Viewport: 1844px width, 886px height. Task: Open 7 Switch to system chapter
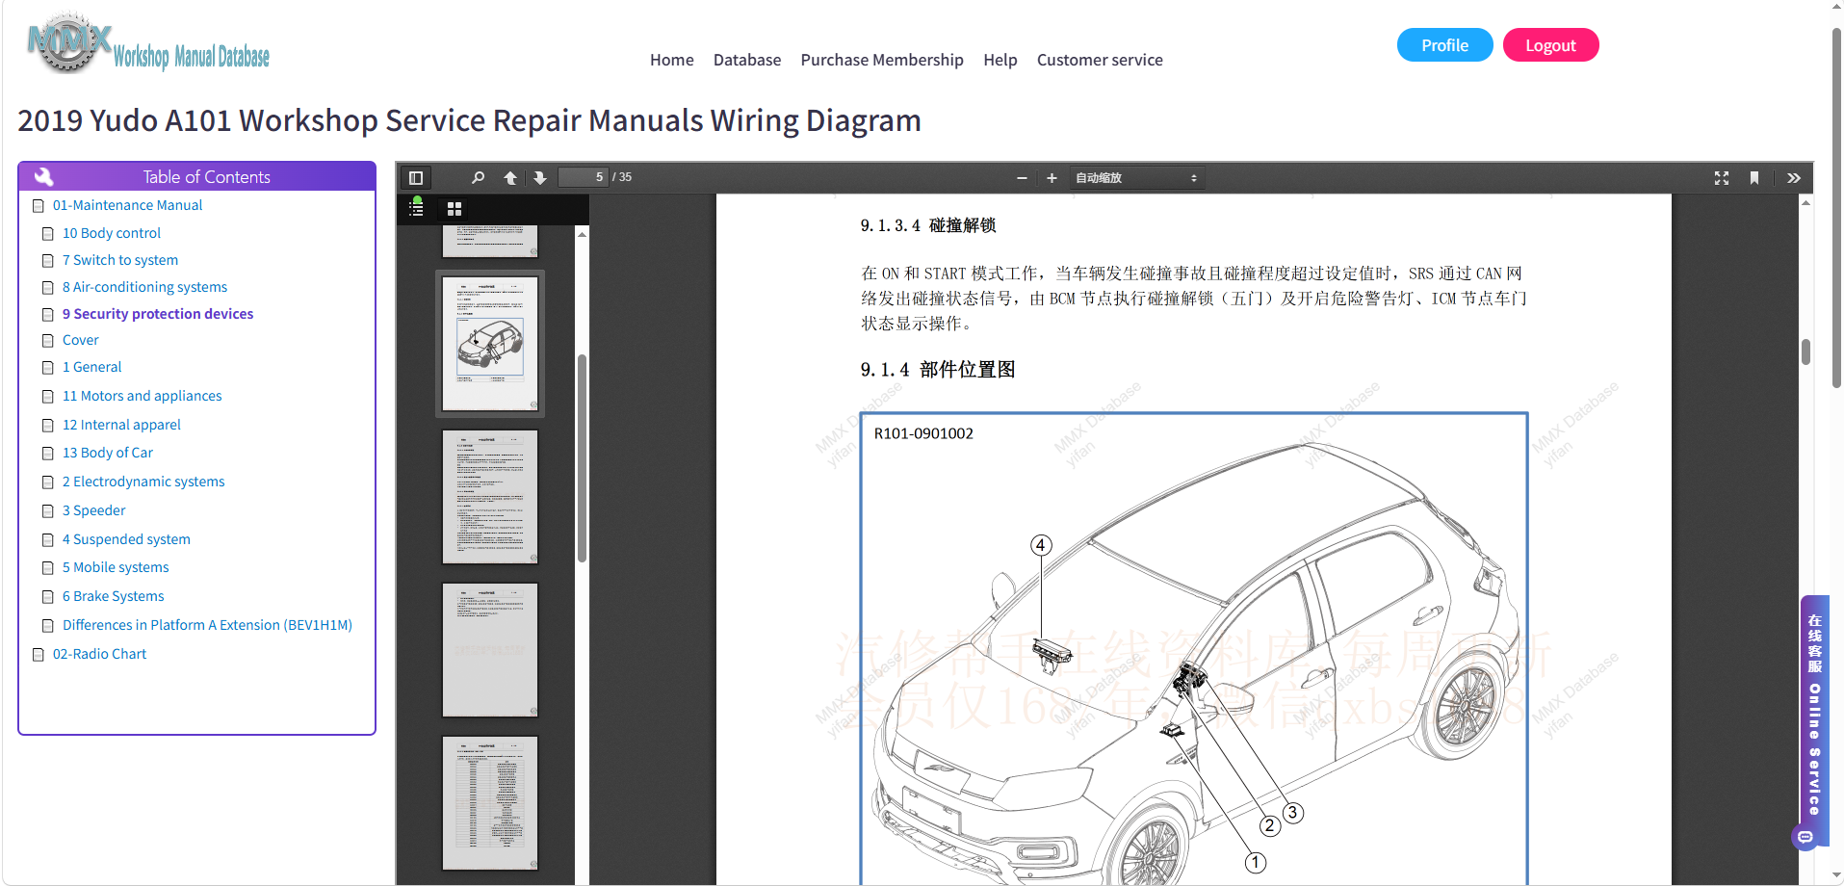click(x=120, y=260)
